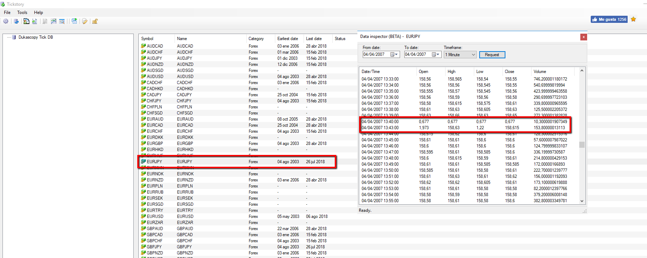Close the Data inspector panel
Viewport: 647px width, 258px height.
[x=584, y=37]
